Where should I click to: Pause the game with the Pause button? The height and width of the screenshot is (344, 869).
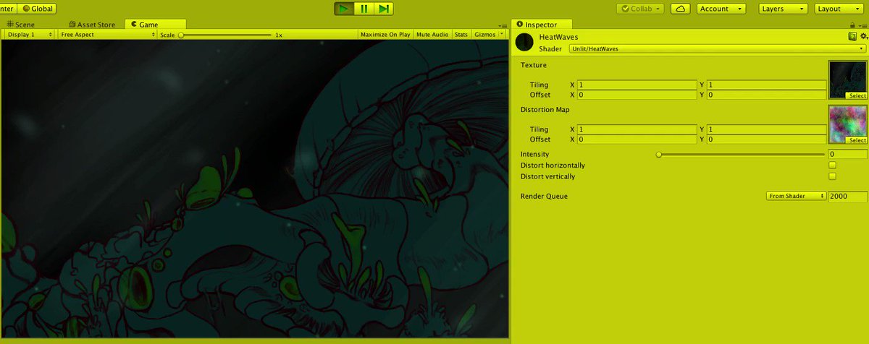tap(364, 9)
